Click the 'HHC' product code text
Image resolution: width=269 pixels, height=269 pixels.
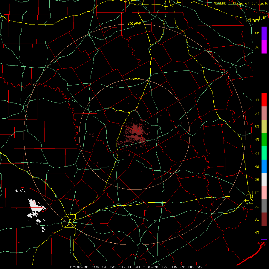click(262, 18)
